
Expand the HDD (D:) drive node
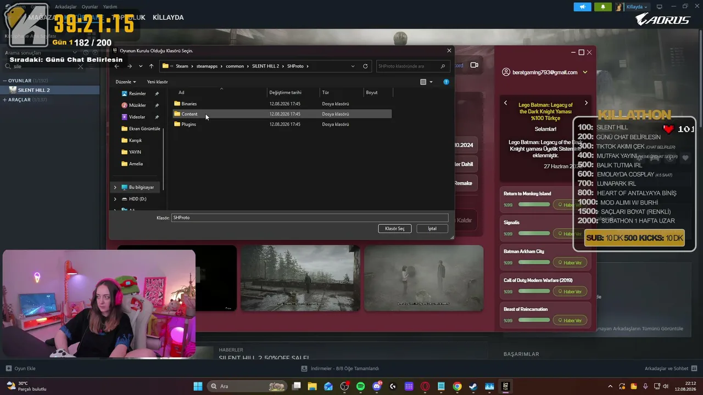point(115,199)
